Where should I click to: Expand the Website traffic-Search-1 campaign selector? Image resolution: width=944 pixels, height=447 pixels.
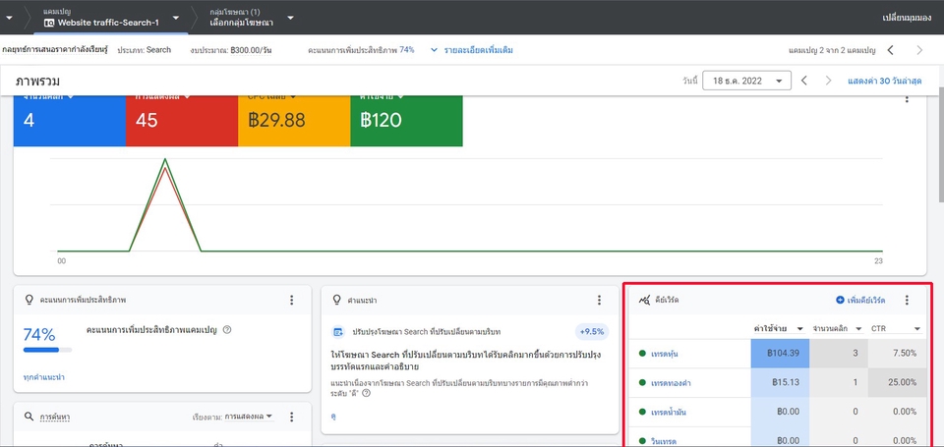175,18
